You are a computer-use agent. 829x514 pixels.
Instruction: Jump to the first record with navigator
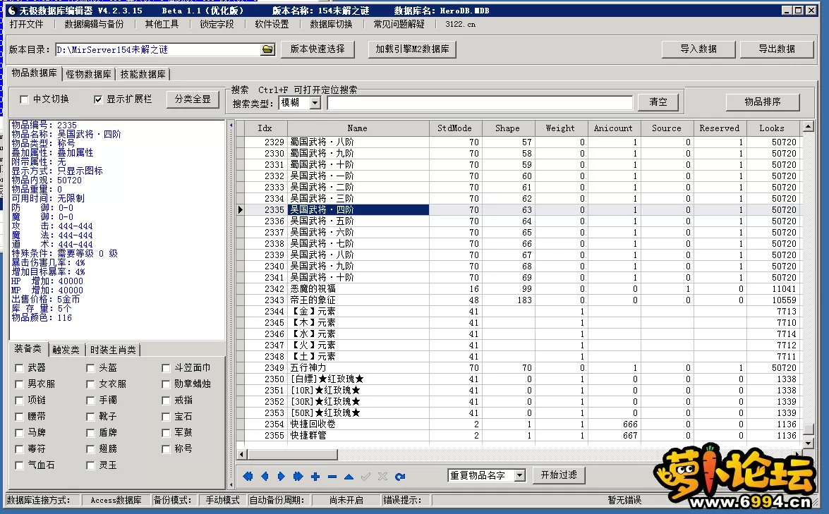248,477
